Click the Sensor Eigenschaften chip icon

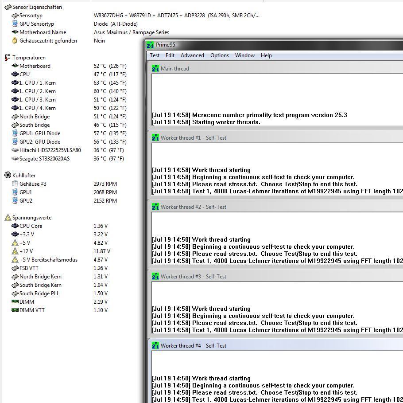coord(8,7)
